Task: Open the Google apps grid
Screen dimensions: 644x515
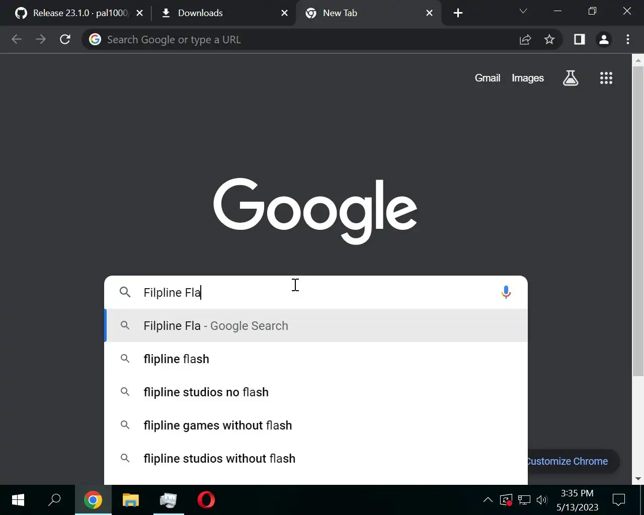Action: tap(606, 78)
